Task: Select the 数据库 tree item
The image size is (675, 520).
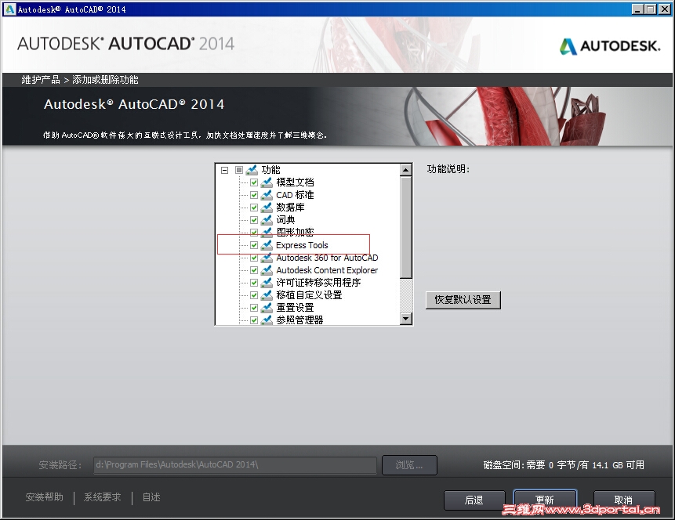Action: click(290, 208)
